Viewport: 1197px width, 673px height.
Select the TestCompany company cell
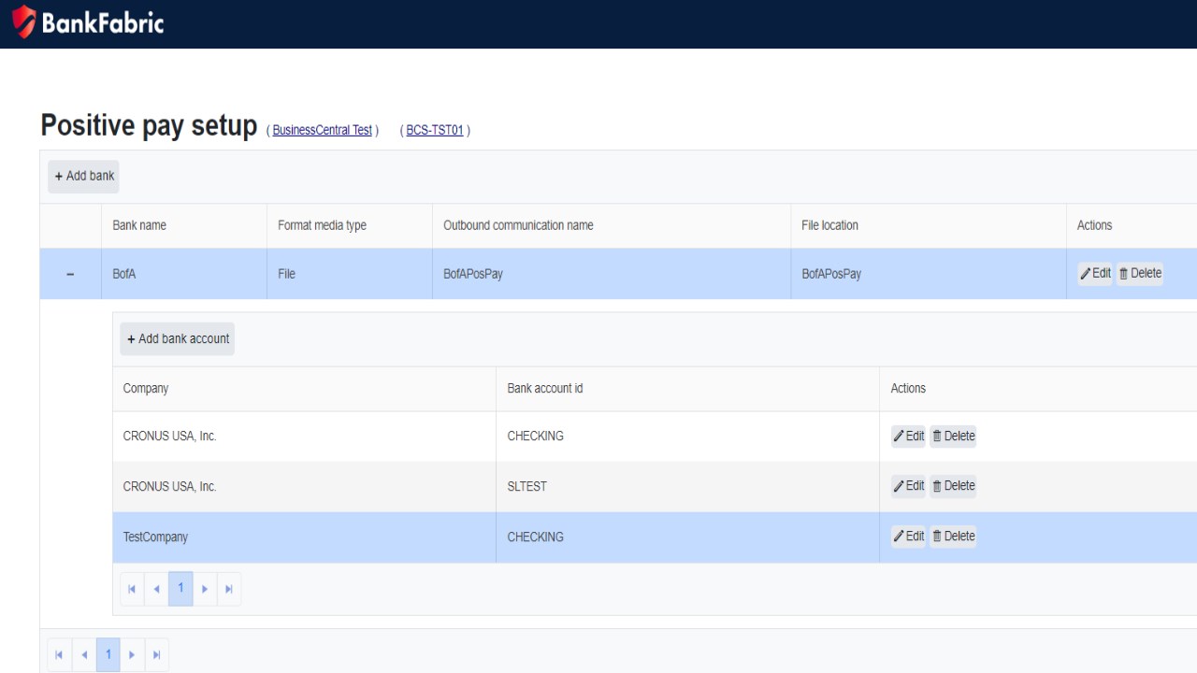304,537
